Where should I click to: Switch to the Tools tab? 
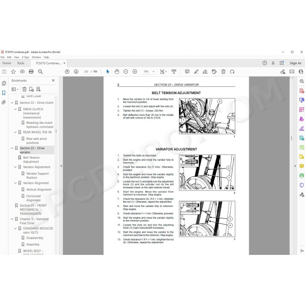[20, 63]
